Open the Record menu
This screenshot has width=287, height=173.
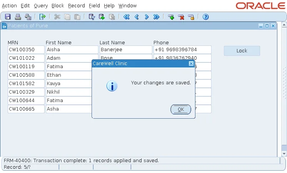click(x=77, y=6)
